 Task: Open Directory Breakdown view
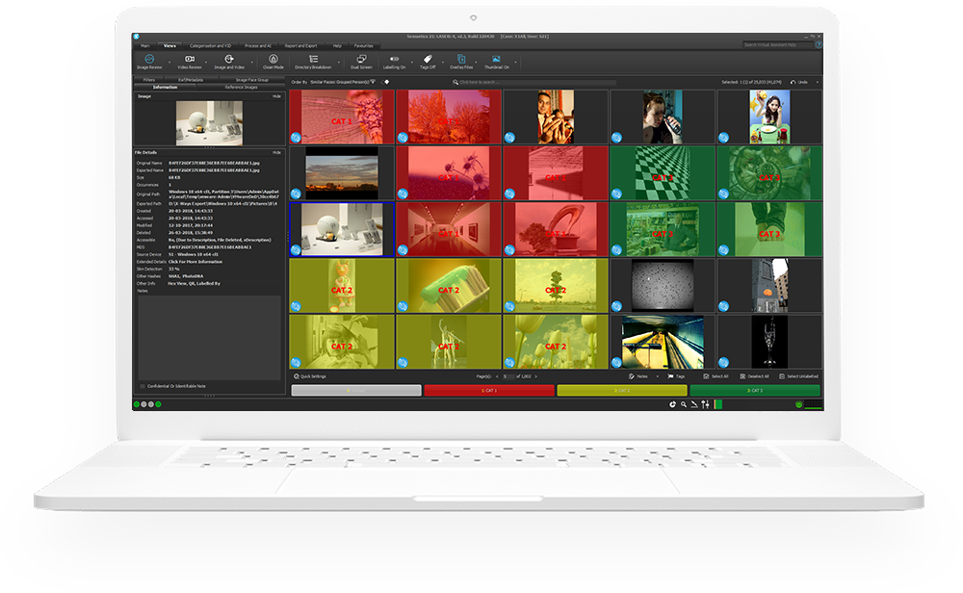(x=313, y=62)
